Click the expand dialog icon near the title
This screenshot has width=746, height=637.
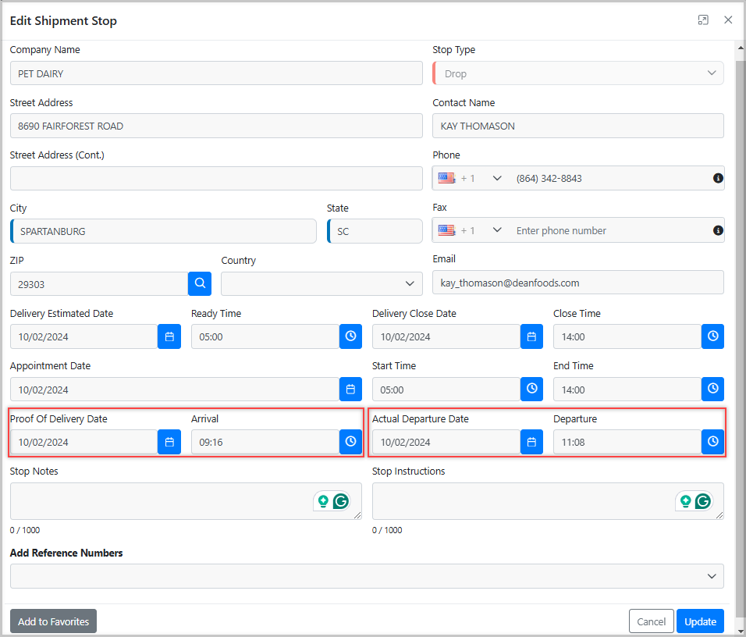tap(703, 20)
